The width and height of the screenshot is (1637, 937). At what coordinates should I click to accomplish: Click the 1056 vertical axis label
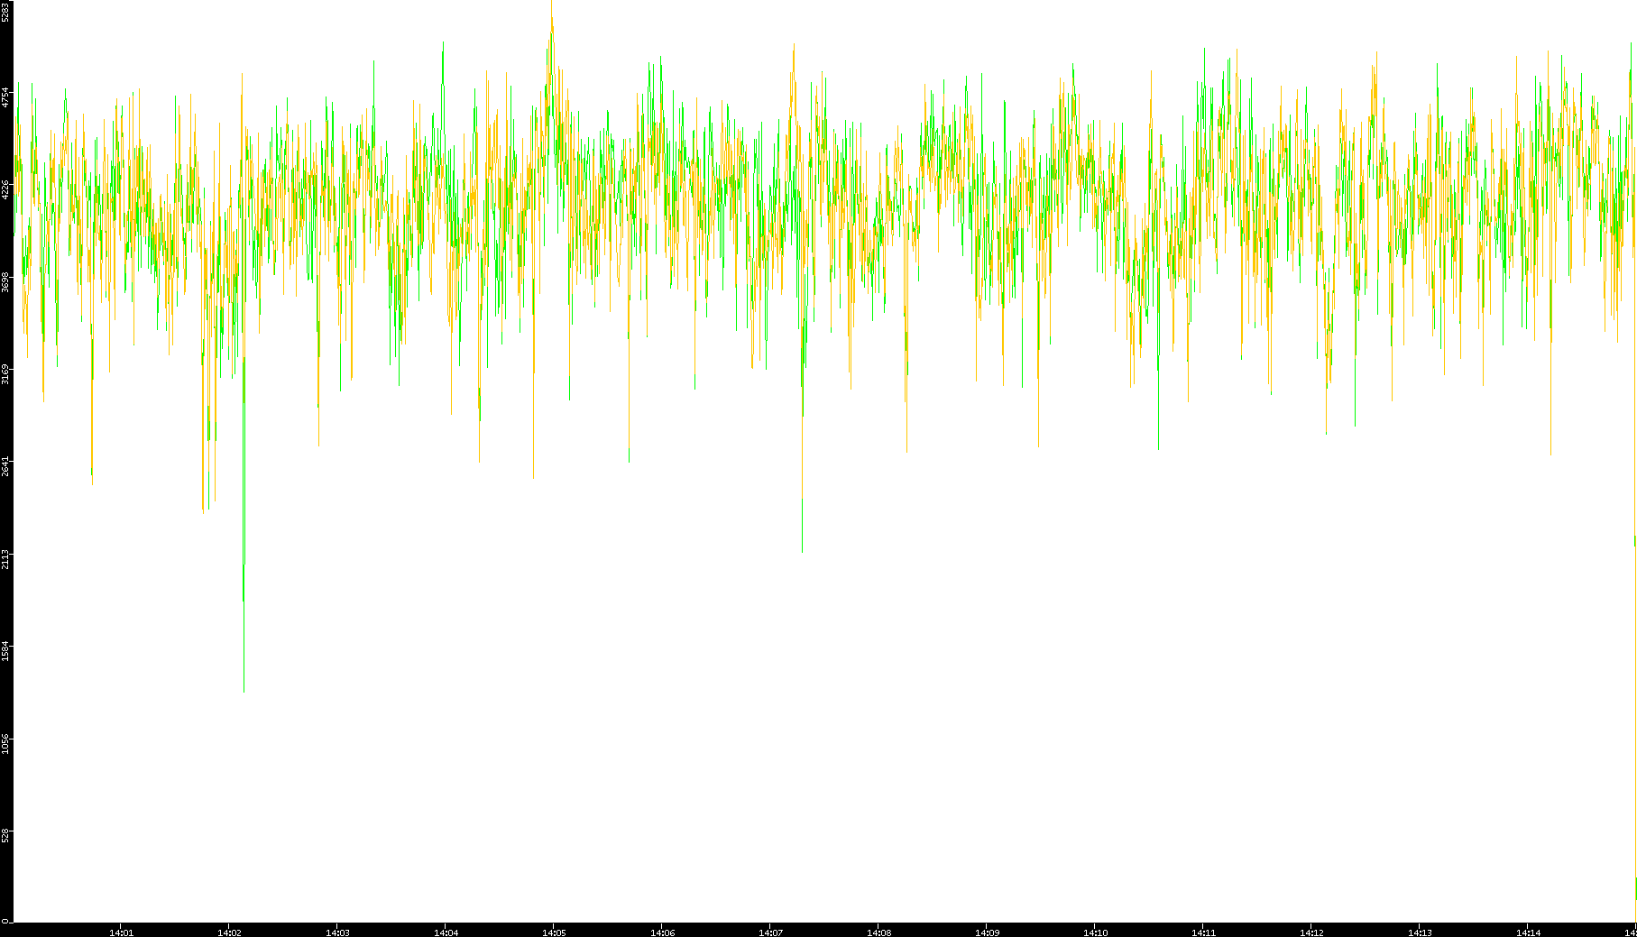(5, 743)
